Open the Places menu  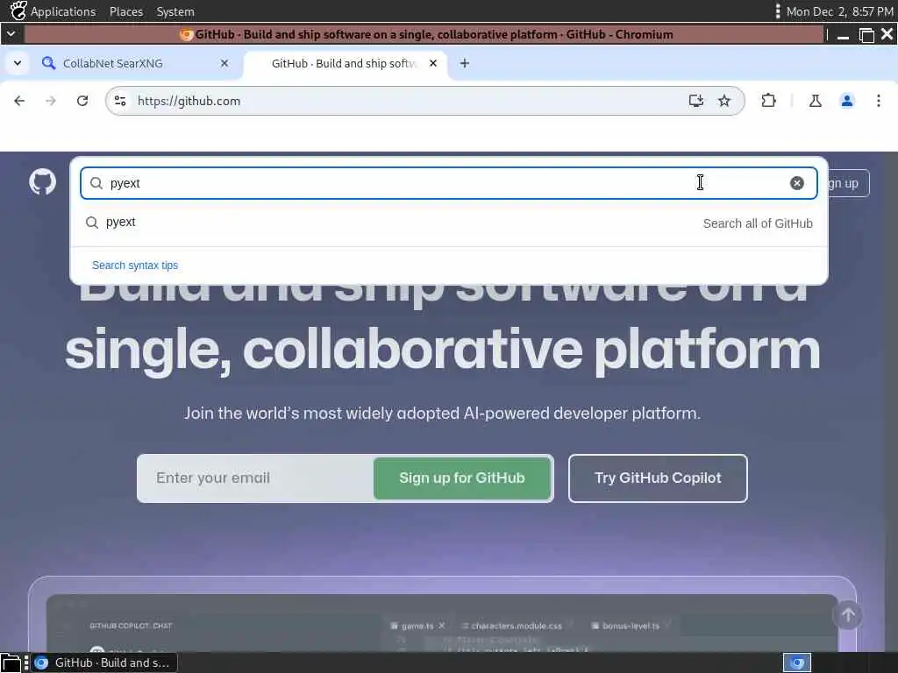pos(126,11)
